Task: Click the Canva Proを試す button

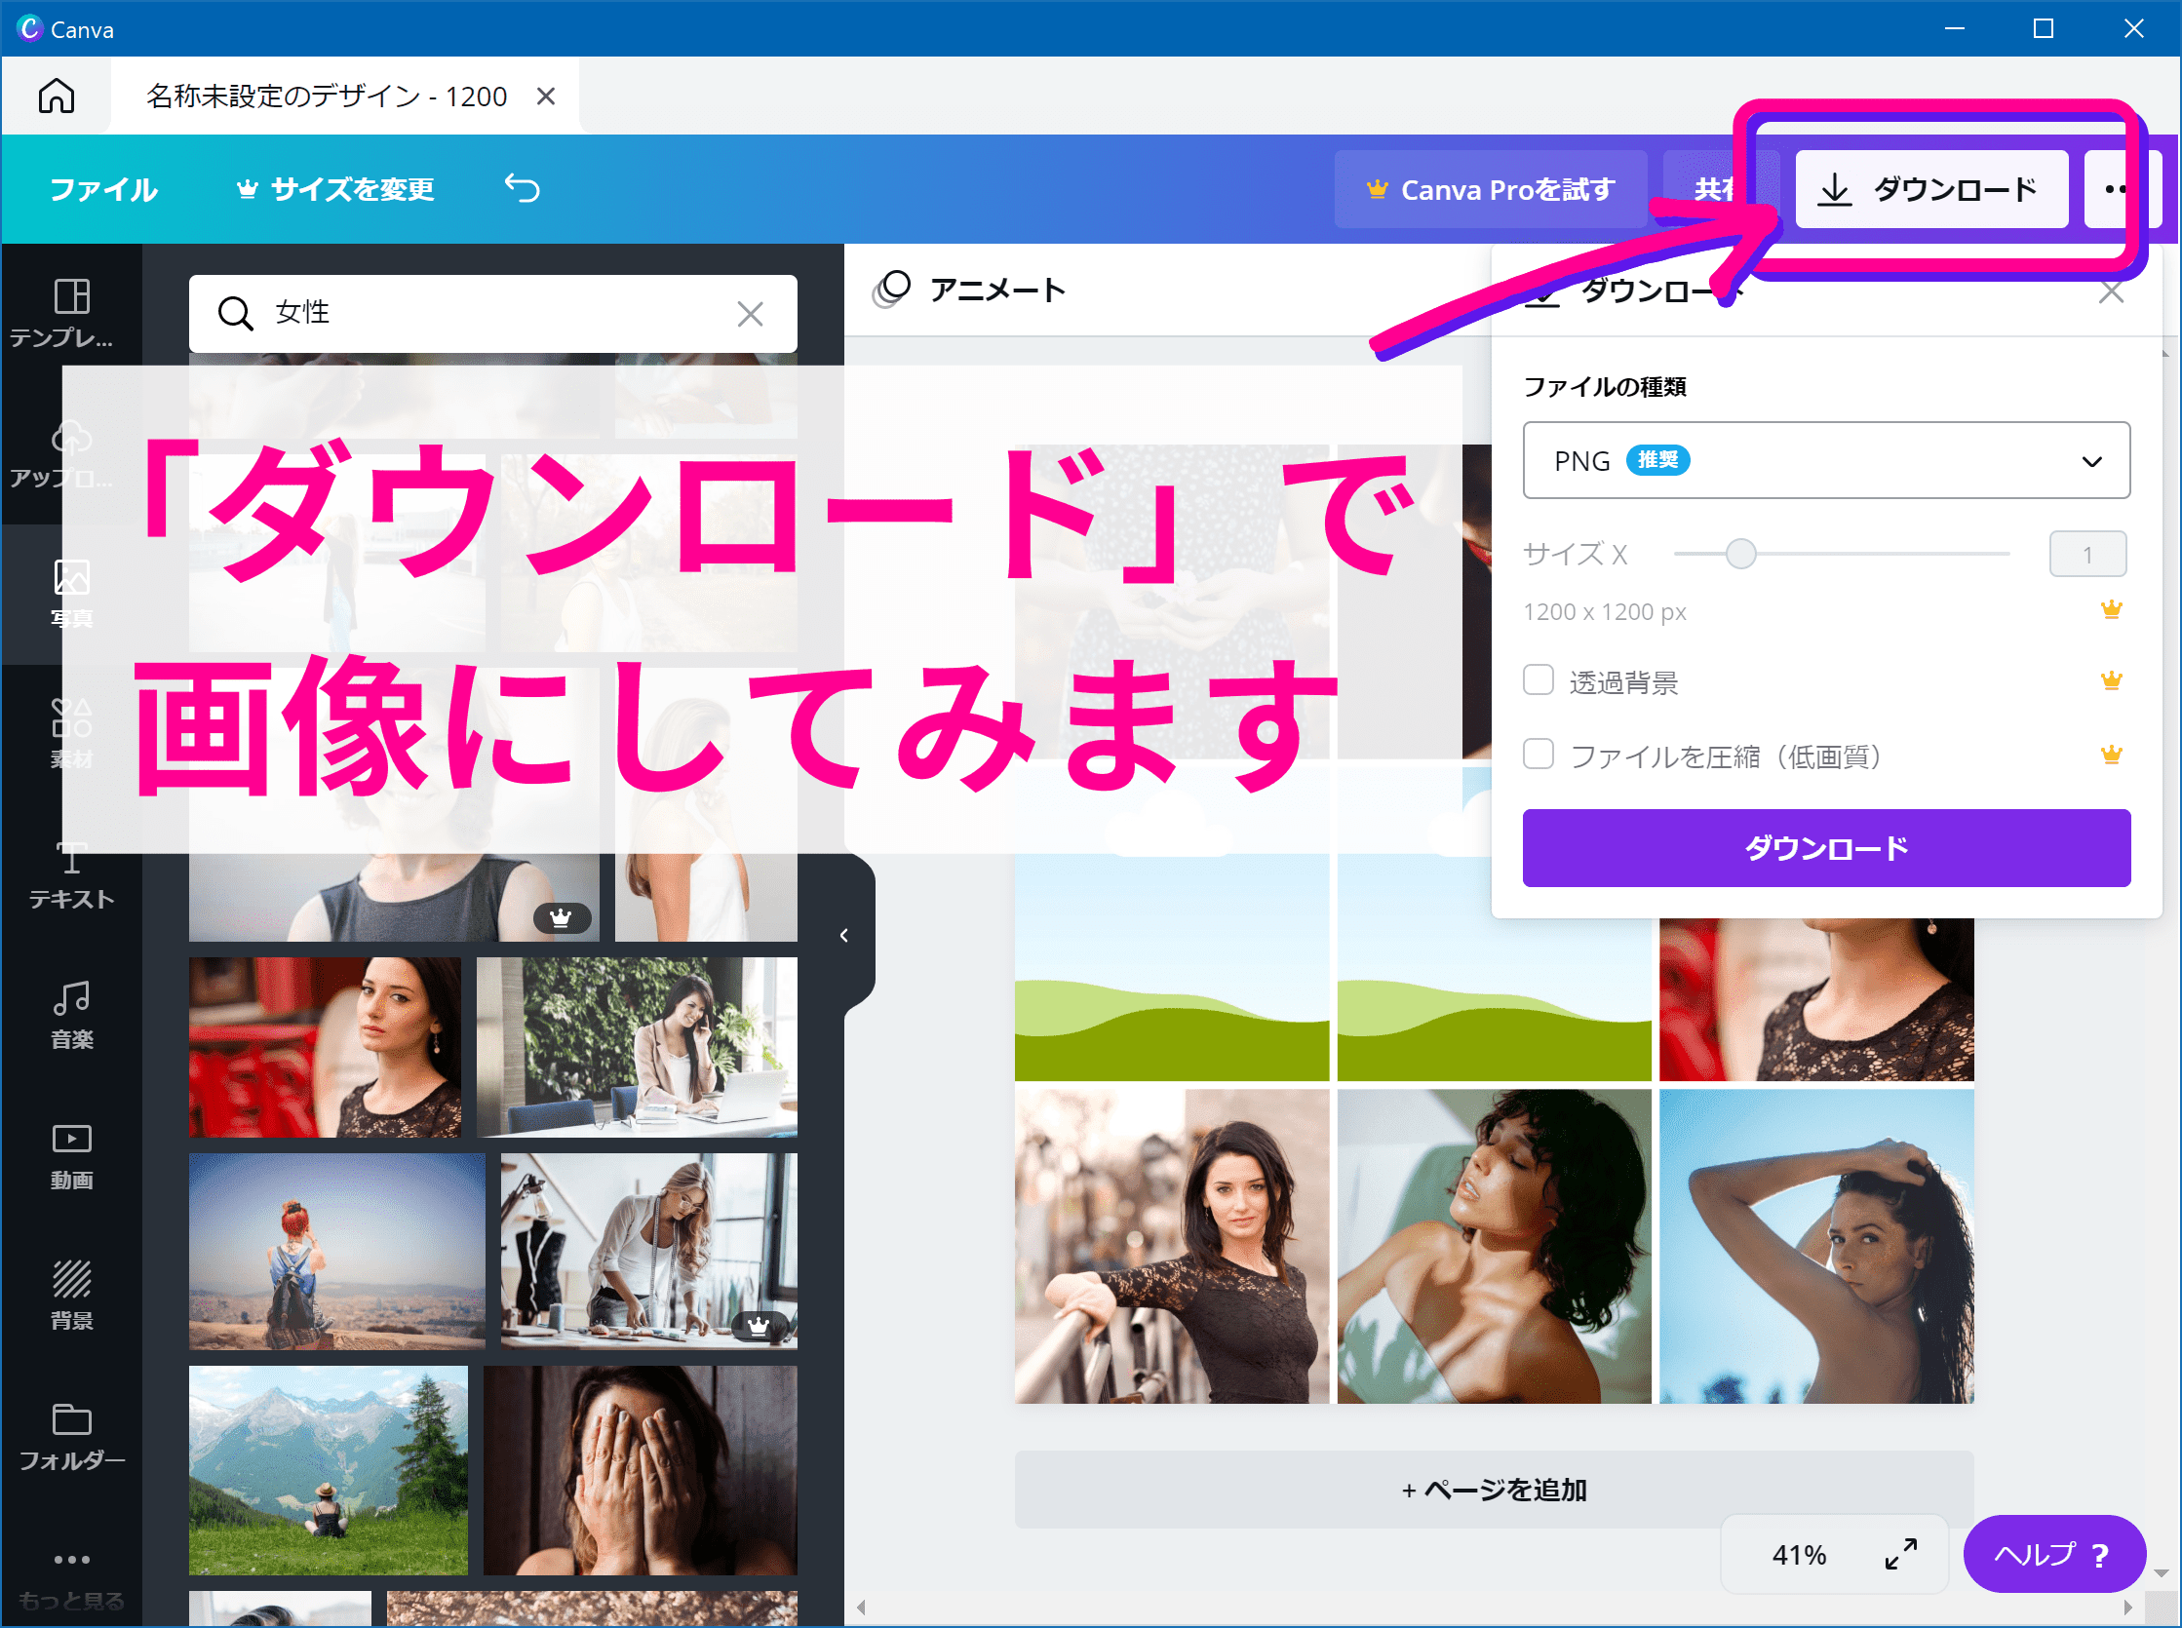Action: 1490,189
